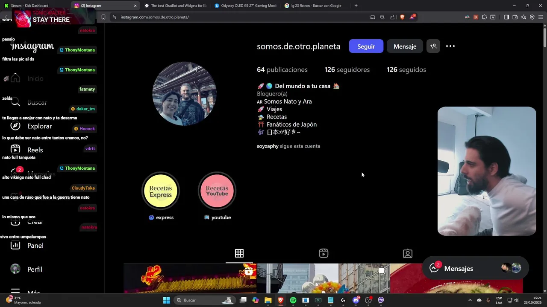
Task: Open File Explorer from taskbar
Action: pyautogui.click(x=268, y=300)
